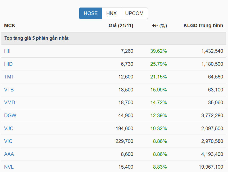
Task: Click the Top tăng giá 5 phiên heading
Action: coord(36,38)
